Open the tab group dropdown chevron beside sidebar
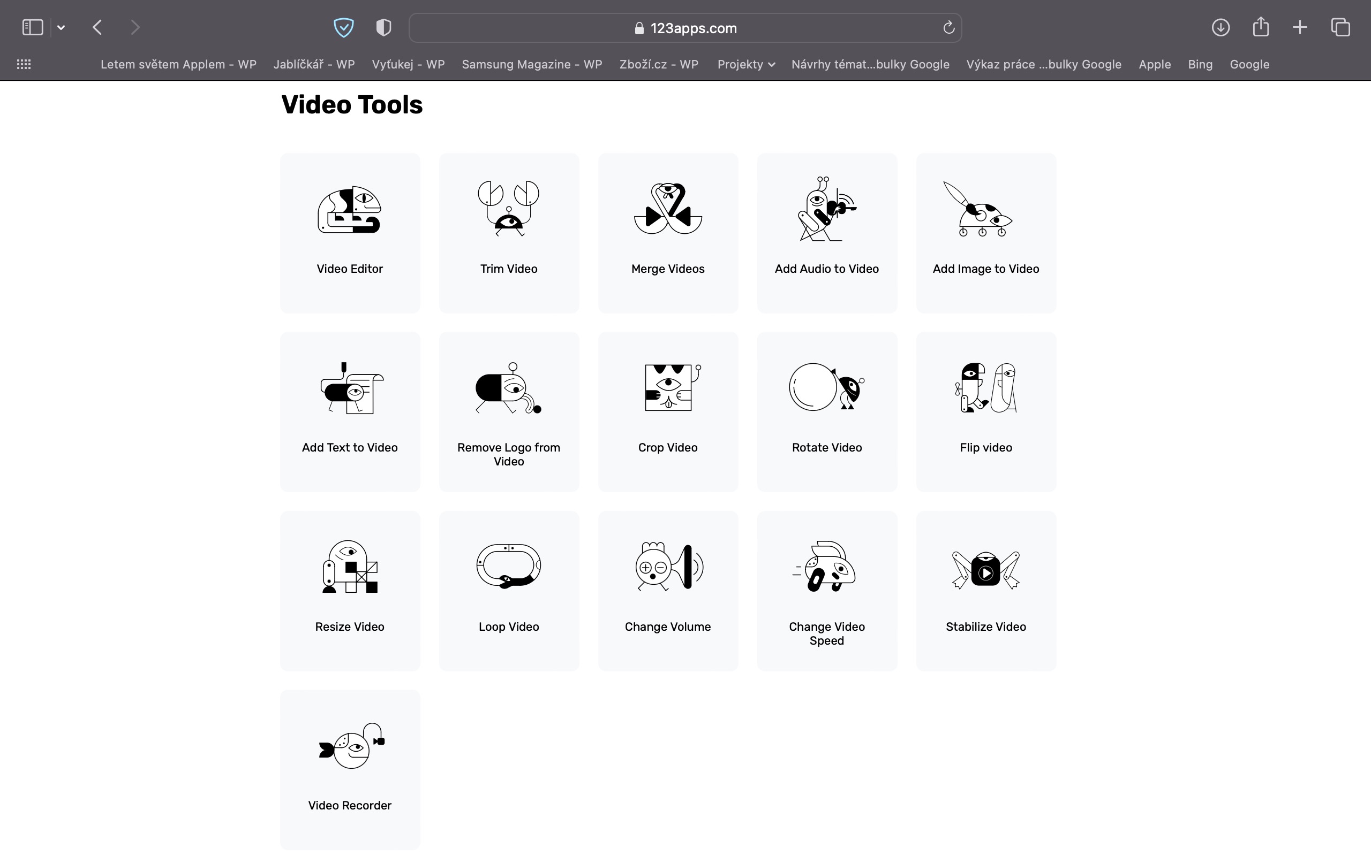The width and height of the screenshot is (1371, 856). point(61,27)
